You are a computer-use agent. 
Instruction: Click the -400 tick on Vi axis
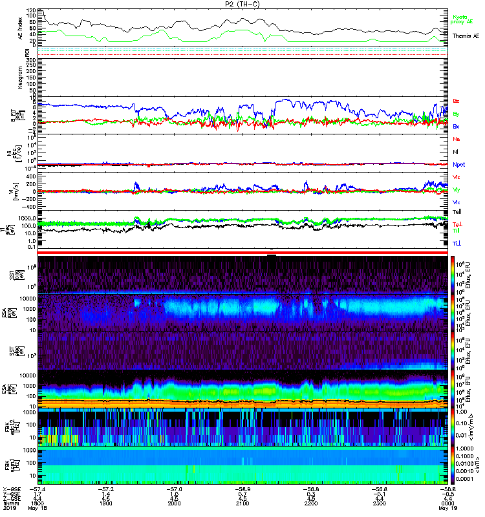click(x=28, y=207)
